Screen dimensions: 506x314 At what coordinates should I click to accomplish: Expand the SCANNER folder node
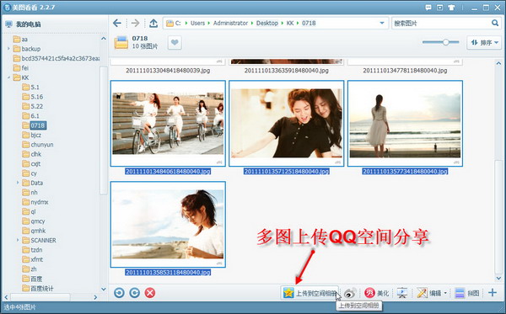pyautogui.click(x=18, y=240)
